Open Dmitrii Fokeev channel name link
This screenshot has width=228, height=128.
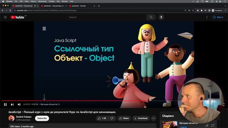pos(24,117)
